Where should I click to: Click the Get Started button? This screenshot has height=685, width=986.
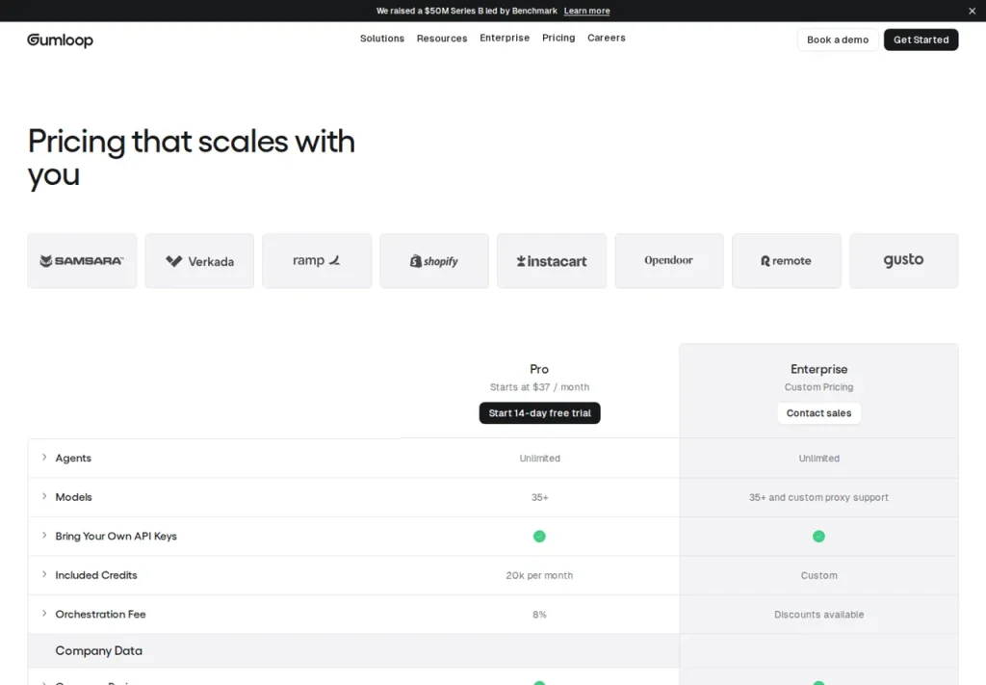point(921,40)
